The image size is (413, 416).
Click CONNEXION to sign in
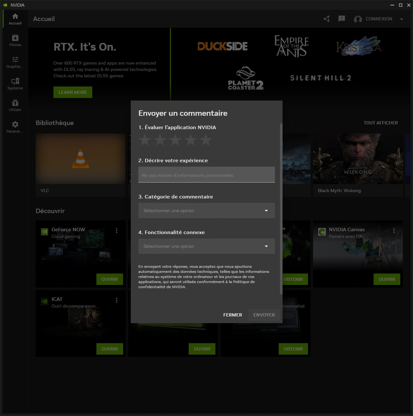379,19
